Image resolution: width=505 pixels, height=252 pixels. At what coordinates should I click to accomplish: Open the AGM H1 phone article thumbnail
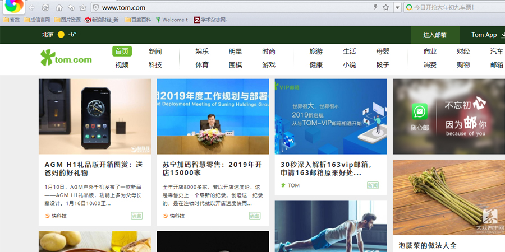[x=95, y=116]
